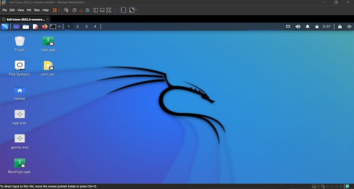This screenshot has height=189, width=354.
Task: Switch to workspace 2
Action: pos(78,26)
